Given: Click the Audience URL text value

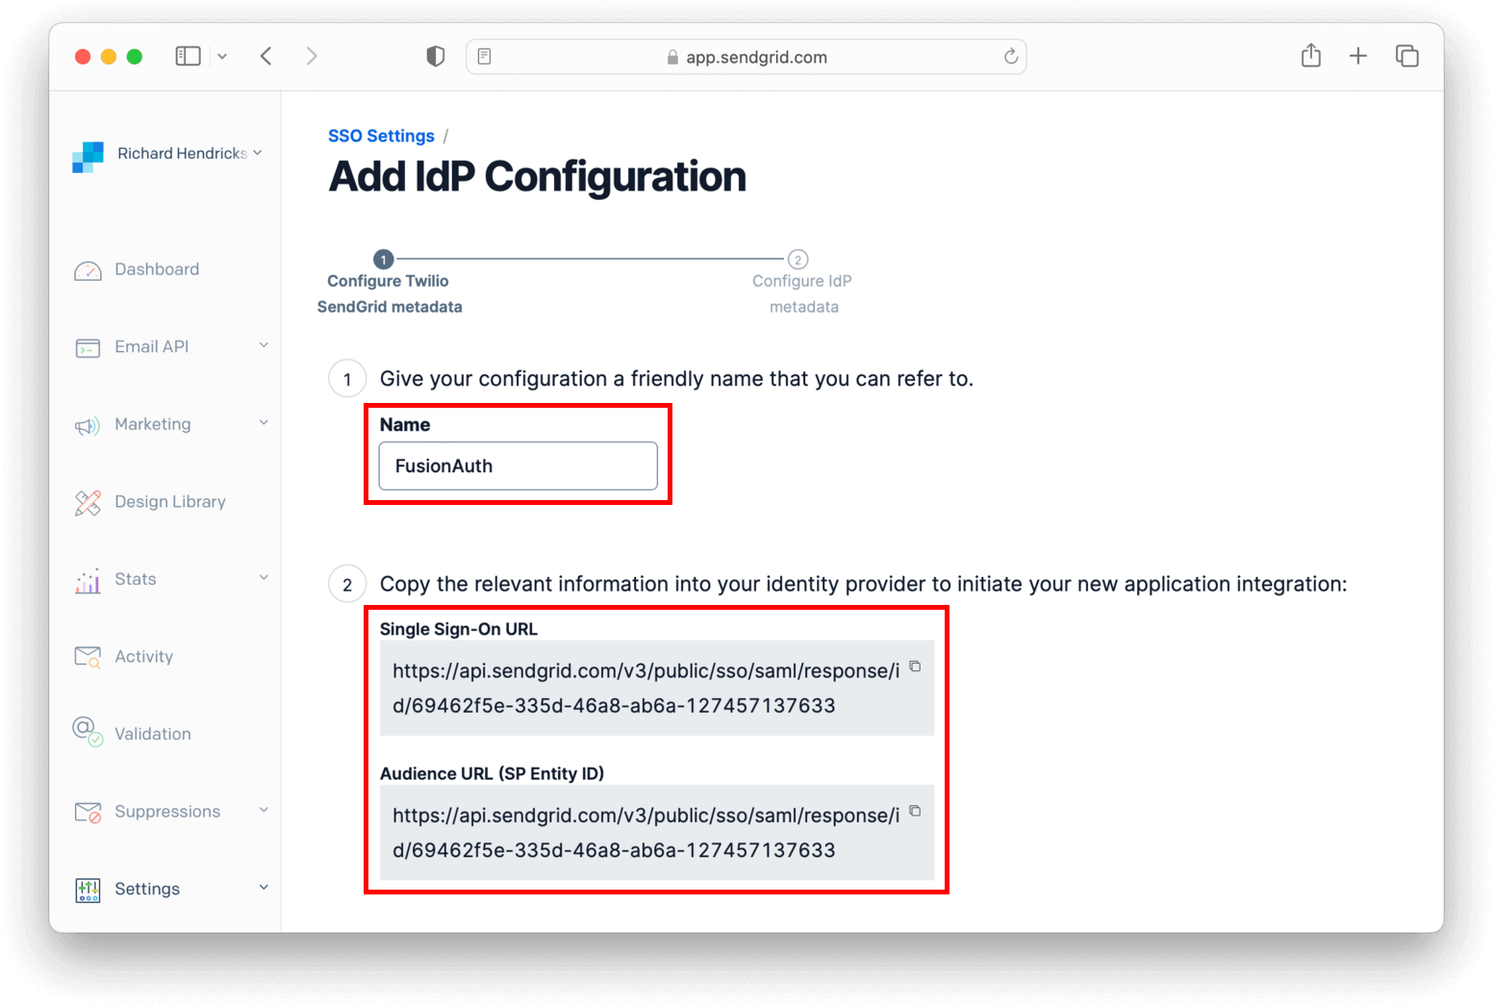Looking at the screenshot, I should click(x=645, y=833).
